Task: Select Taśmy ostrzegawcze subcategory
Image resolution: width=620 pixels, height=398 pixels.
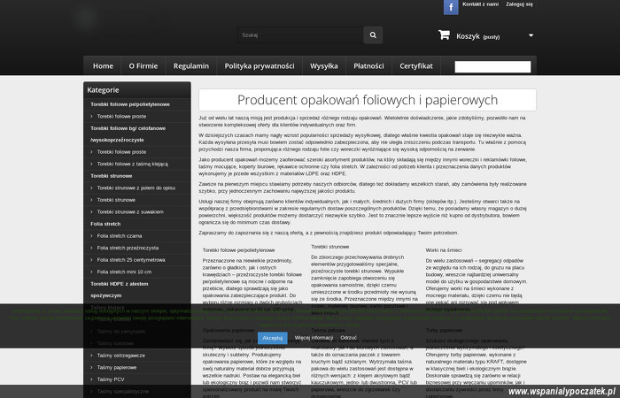Action: tap(121, 356)
